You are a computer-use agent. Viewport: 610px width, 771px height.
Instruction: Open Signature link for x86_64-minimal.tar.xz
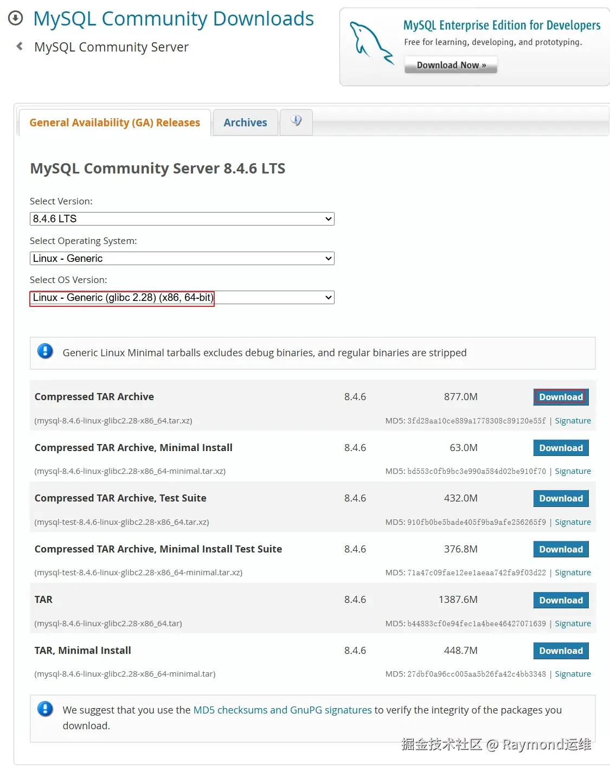click(573, 471)
